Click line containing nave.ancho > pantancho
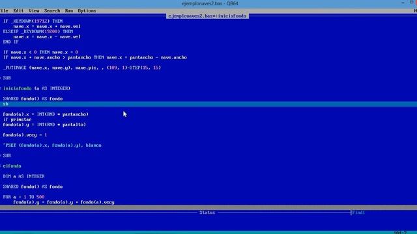The image size is (417, 234). coord(95,57)
